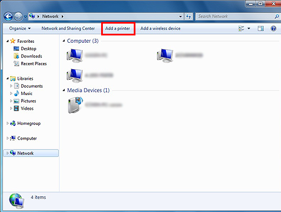Open Network and Sharing Center

(x=68, y=29)
